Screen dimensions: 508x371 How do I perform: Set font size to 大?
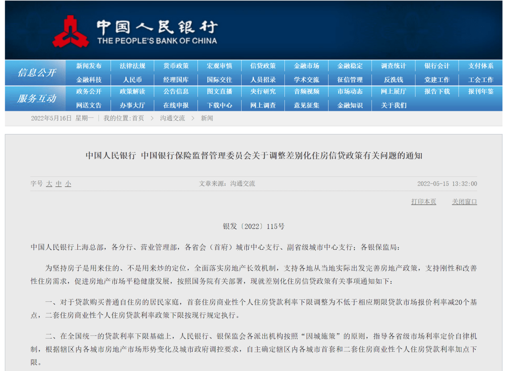point(49,184)
